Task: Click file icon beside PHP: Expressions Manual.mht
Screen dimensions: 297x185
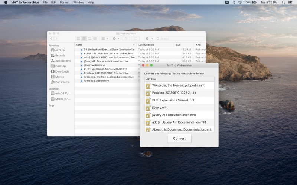Action: click(x=148, y=100)
